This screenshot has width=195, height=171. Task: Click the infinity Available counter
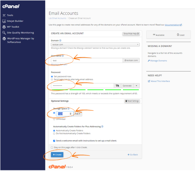pyautogui.click(x=159, y=35)
